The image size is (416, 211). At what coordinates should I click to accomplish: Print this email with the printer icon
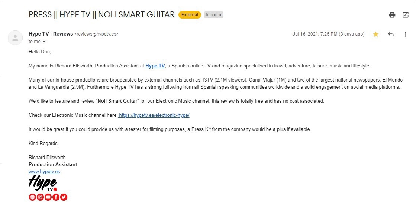392,15
